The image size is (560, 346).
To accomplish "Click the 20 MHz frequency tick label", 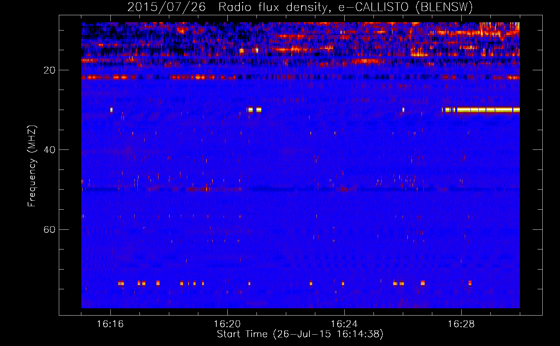I will [49, 70].
